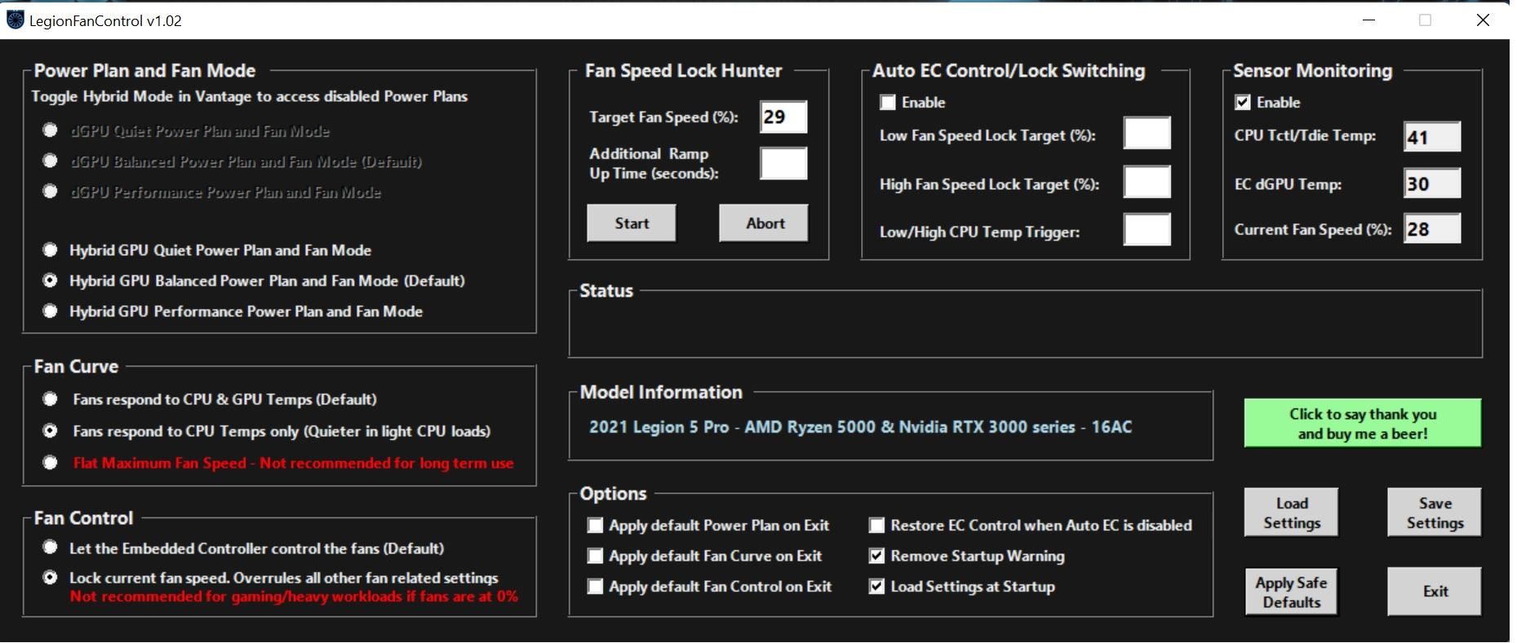Enable Auto EC Control/Lock Switching checkbox
This screenshot has height=643, width=1517.
887,103
